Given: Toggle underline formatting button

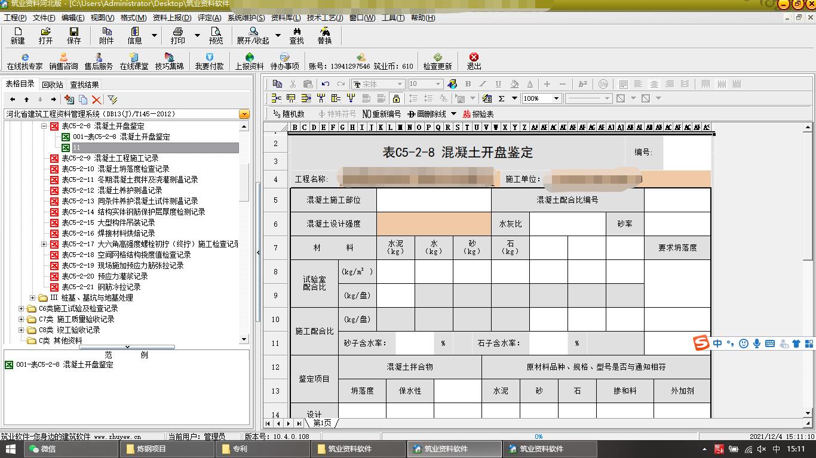Looking at the screenshot, I should 498,84.
